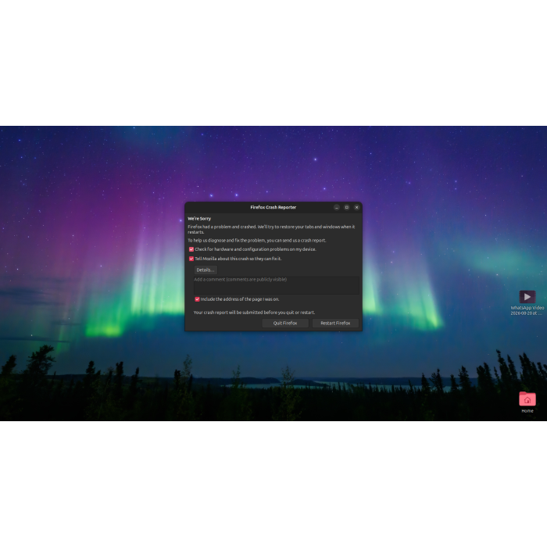Open the Details... button
The width and height of the screenshot is (547, 547).
(x=205, y=270)
